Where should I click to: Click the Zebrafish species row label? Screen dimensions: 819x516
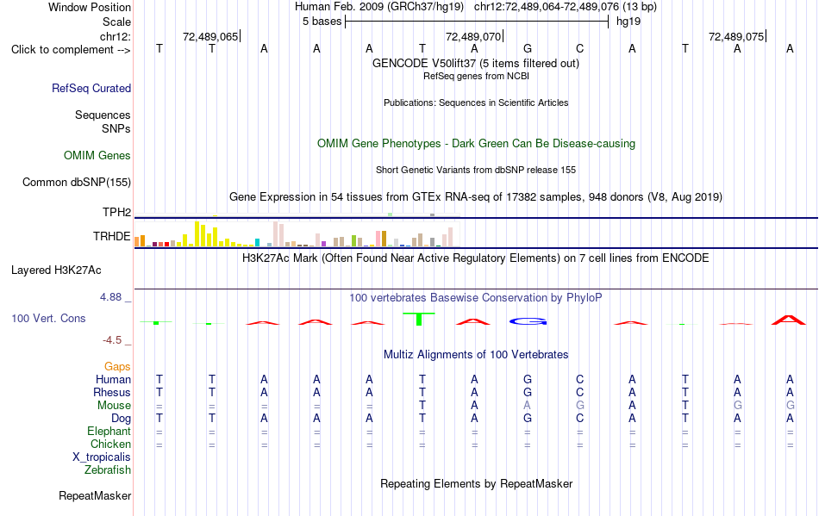point(108,470)
